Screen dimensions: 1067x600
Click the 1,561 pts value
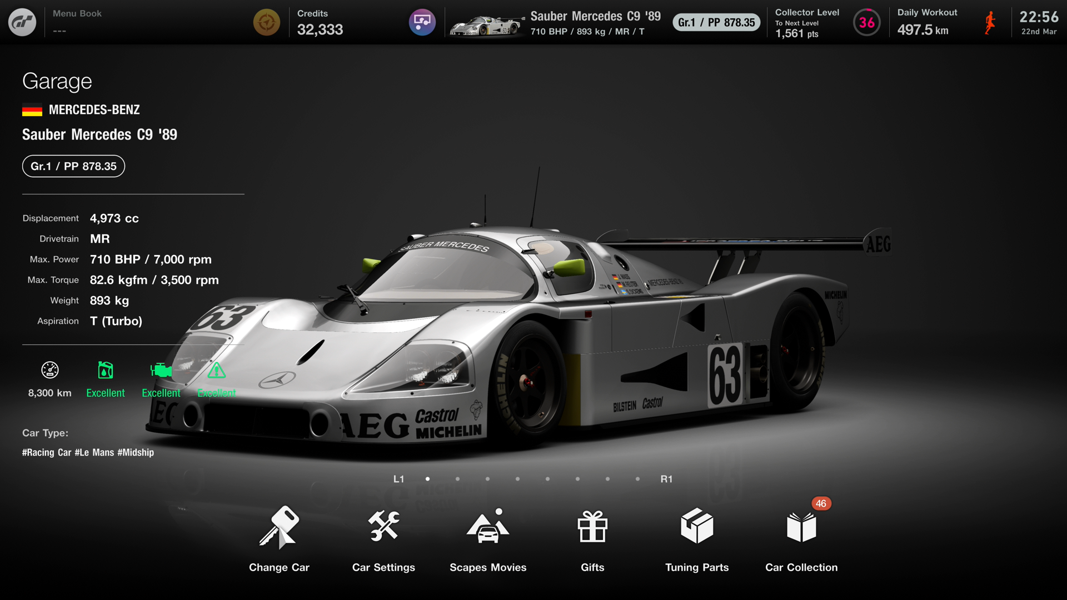(x=797, y=33)
